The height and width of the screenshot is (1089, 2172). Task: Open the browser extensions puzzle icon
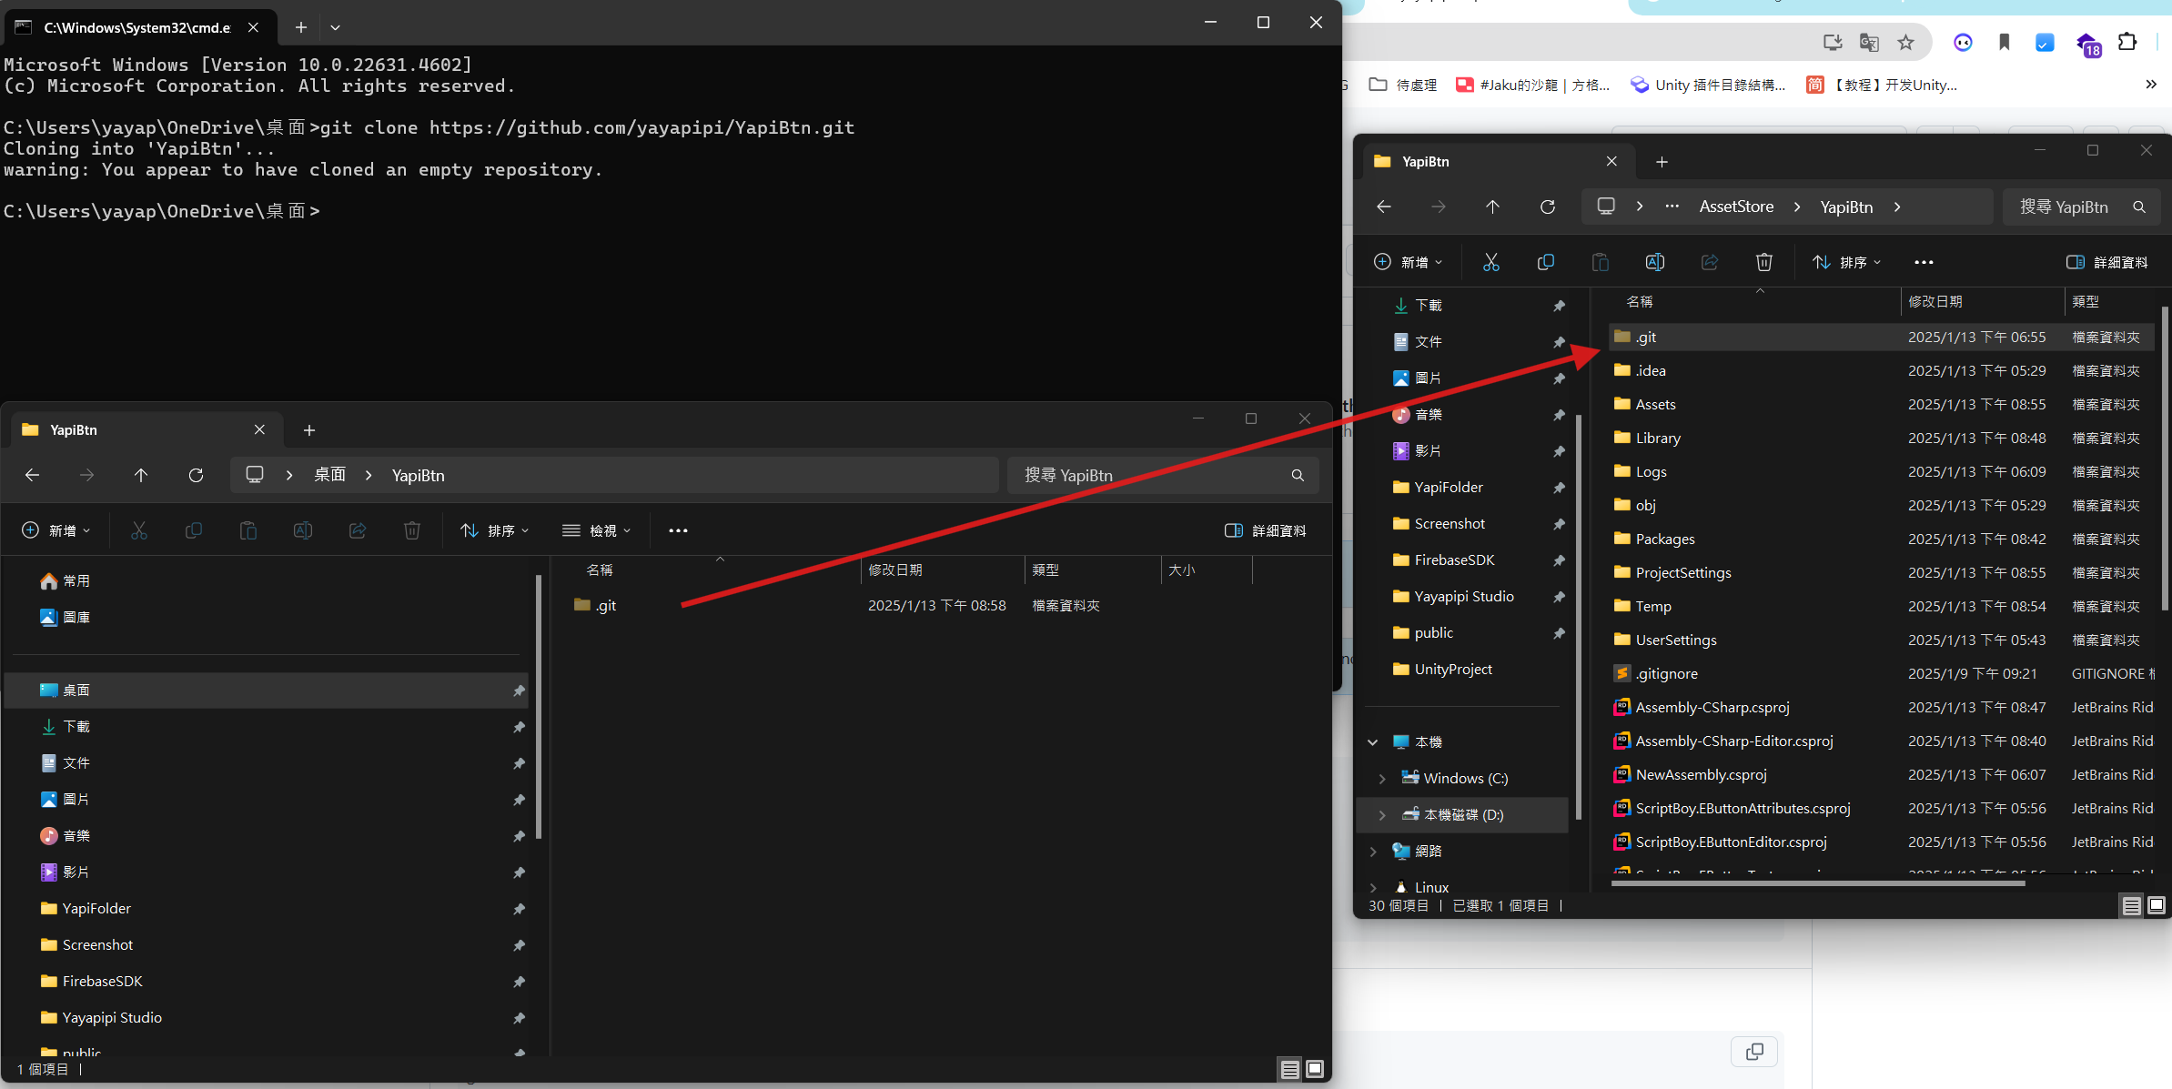click(x=2127, y=43)
